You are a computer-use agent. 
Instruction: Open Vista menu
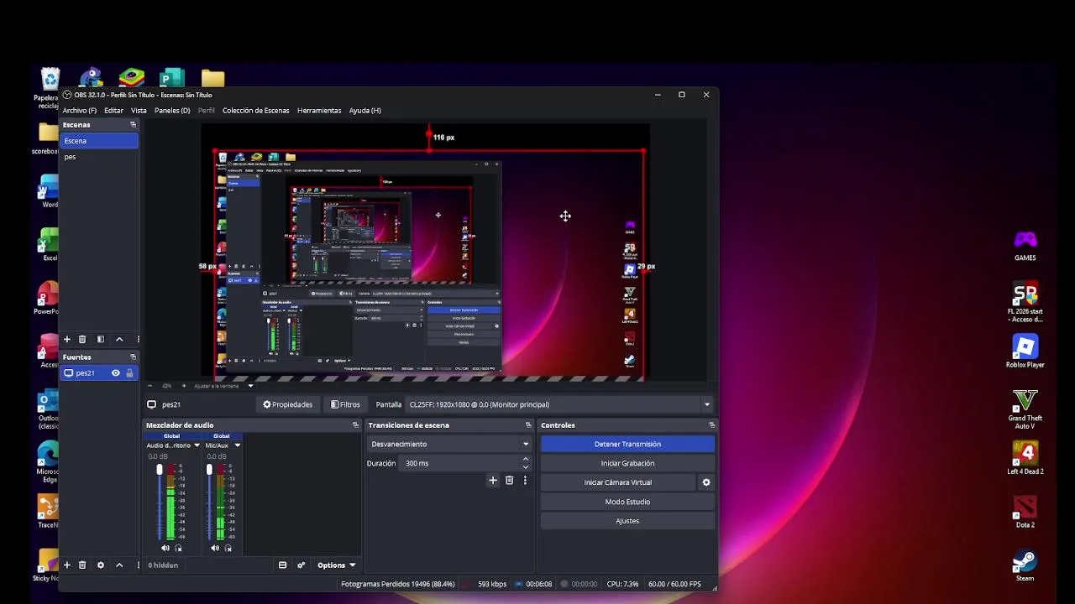click(139, 110)
